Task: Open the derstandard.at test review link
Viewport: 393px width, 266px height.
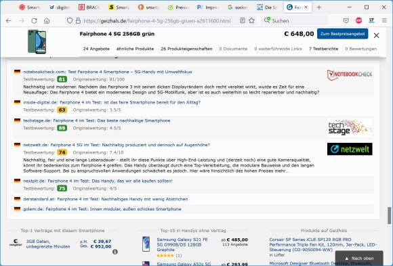Action: click(x=106, y=199)
